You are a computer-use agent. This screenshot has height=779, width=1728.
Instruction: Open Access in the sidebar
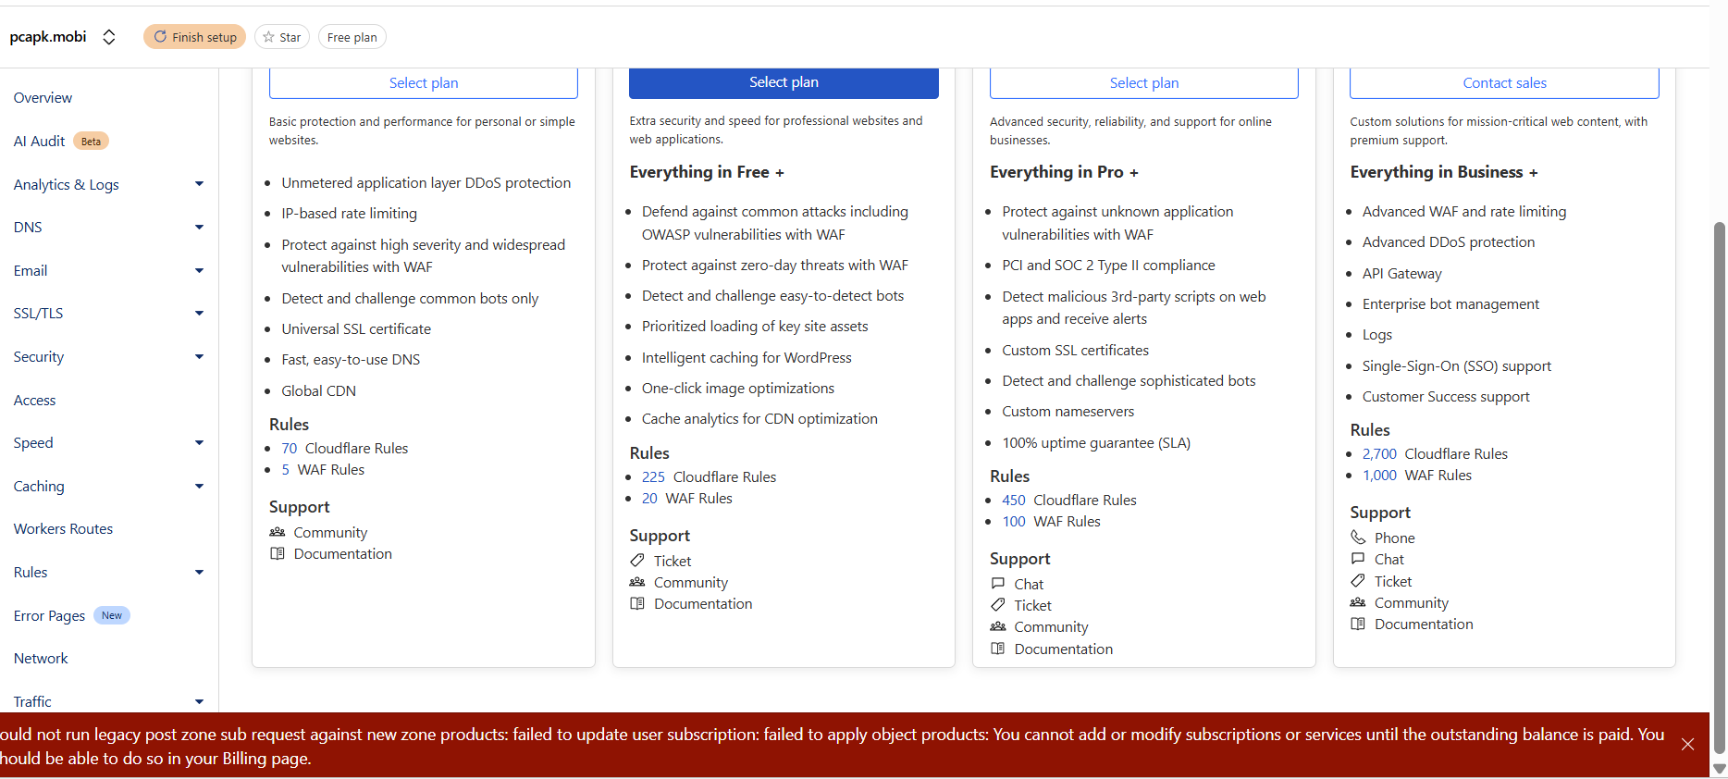[34, 401]
